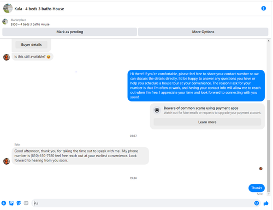The width and height of the screenshot is (273, 210).
Task: Click the 'Marketplace' label
Action: (19, 20)
